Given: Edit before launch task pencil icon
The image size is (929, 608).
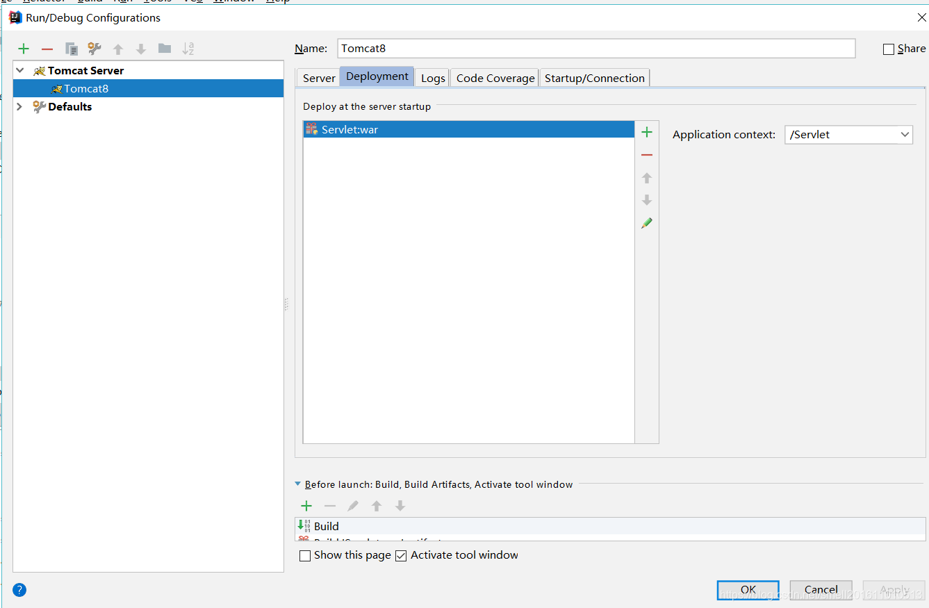Looking at the screenshot, I should point(353,506).
